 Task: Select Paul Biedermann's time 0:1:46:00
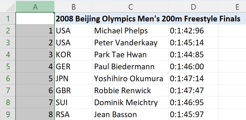pyautogui.click(x=193, y=66)
